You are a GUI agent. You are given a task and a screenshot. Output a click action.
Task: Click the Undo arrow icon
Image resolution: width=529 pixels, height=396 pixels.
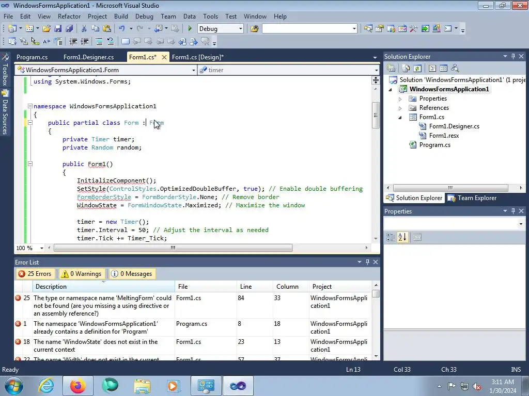122,29
